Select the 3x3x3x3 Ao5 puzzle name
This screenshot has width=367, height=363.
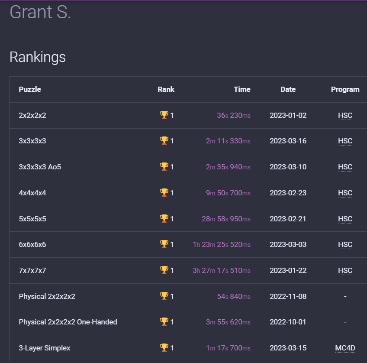tap(40, 167)
